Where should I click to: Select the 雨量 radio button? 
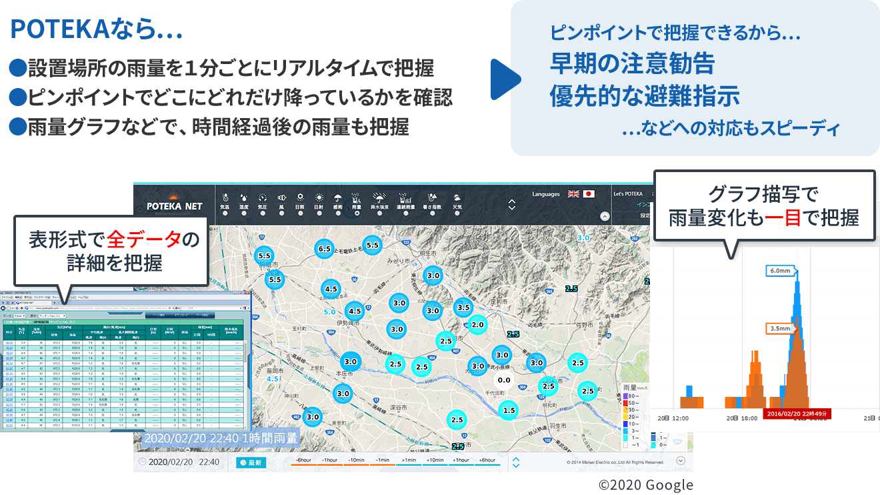tap(357, 213)
